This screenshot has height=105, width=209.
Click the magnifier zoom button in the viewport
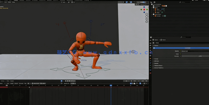click(147, 14)
